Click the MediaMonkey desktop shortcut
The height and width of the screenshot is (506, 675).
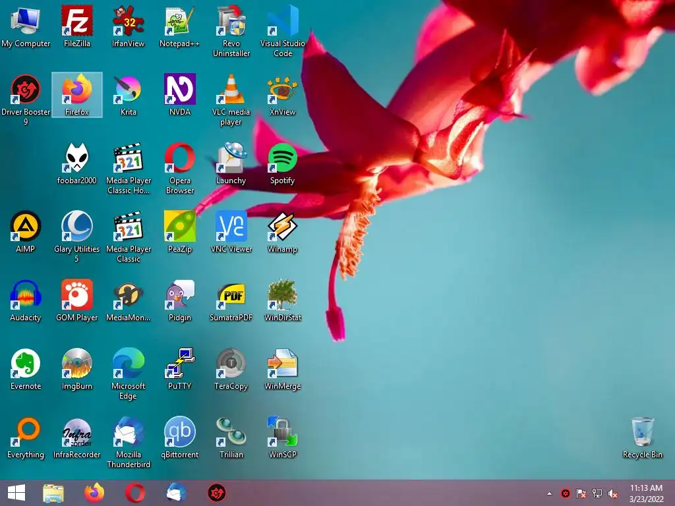click(129, 300)
